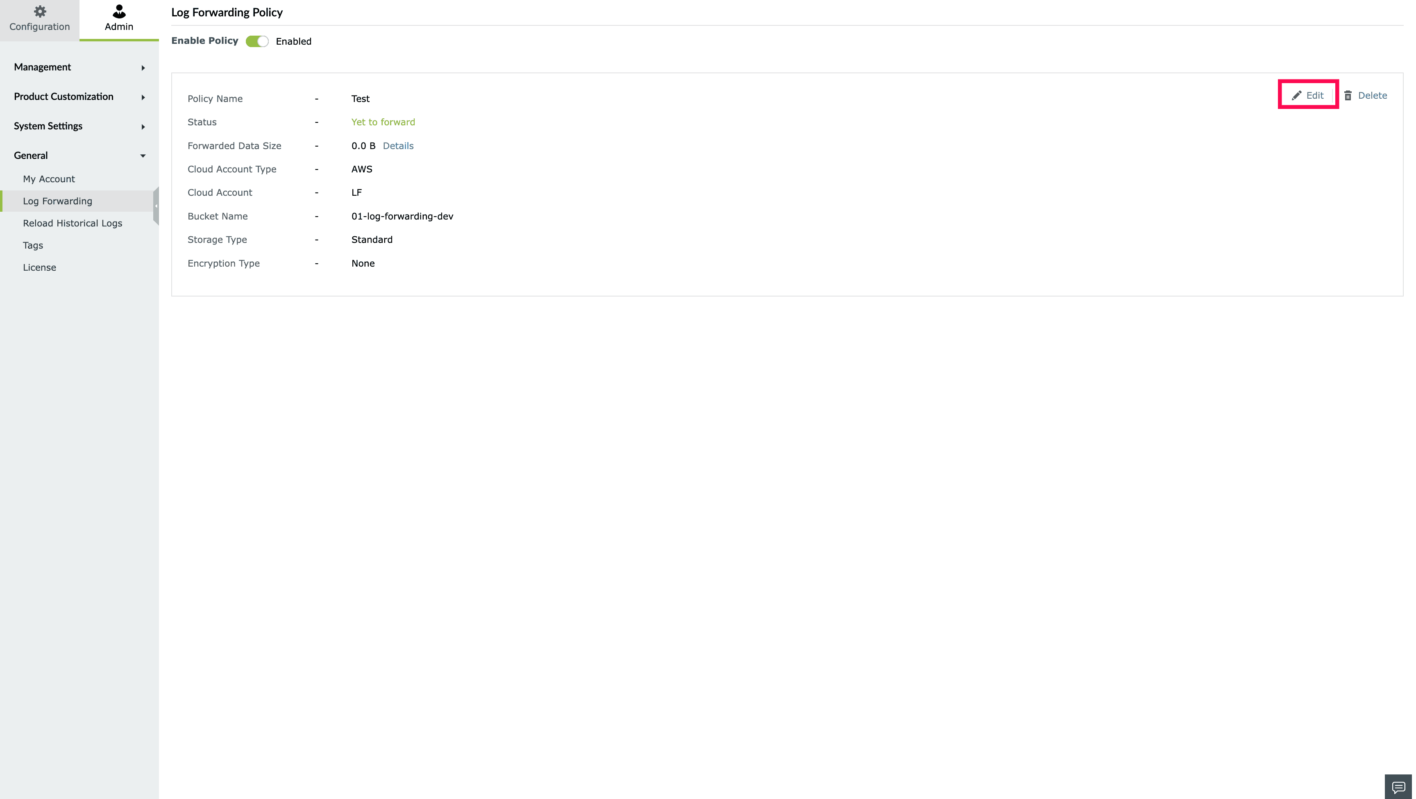The width and height of the screenshot is (1416, 799).
Task: Click the Details link for data size
Action: pyautogui.click(x=398, y=146)
